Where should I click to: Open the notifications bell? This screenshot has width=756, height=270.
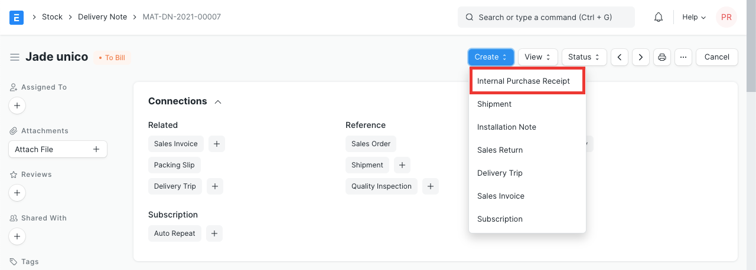tap(659, 17)
